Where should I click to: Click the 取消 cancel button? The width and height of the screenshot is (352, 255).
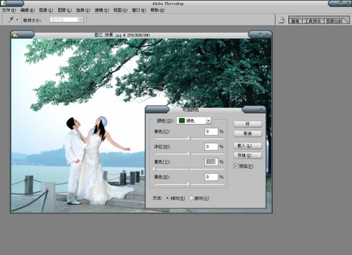[248, 133]
